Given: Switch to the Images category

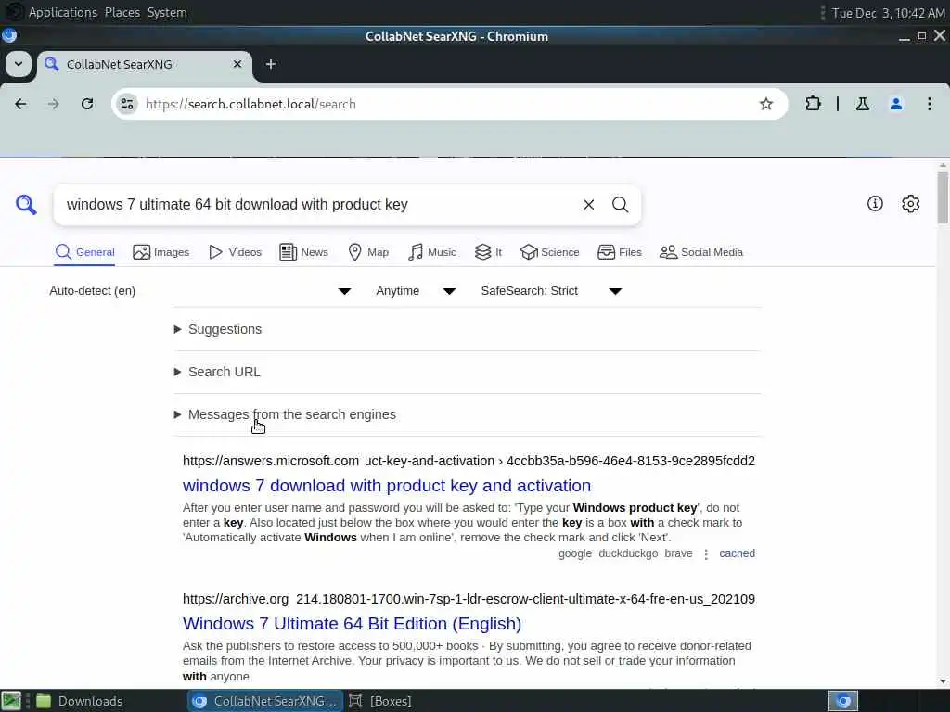Looking at the screenshot, I should click(161, 252).
